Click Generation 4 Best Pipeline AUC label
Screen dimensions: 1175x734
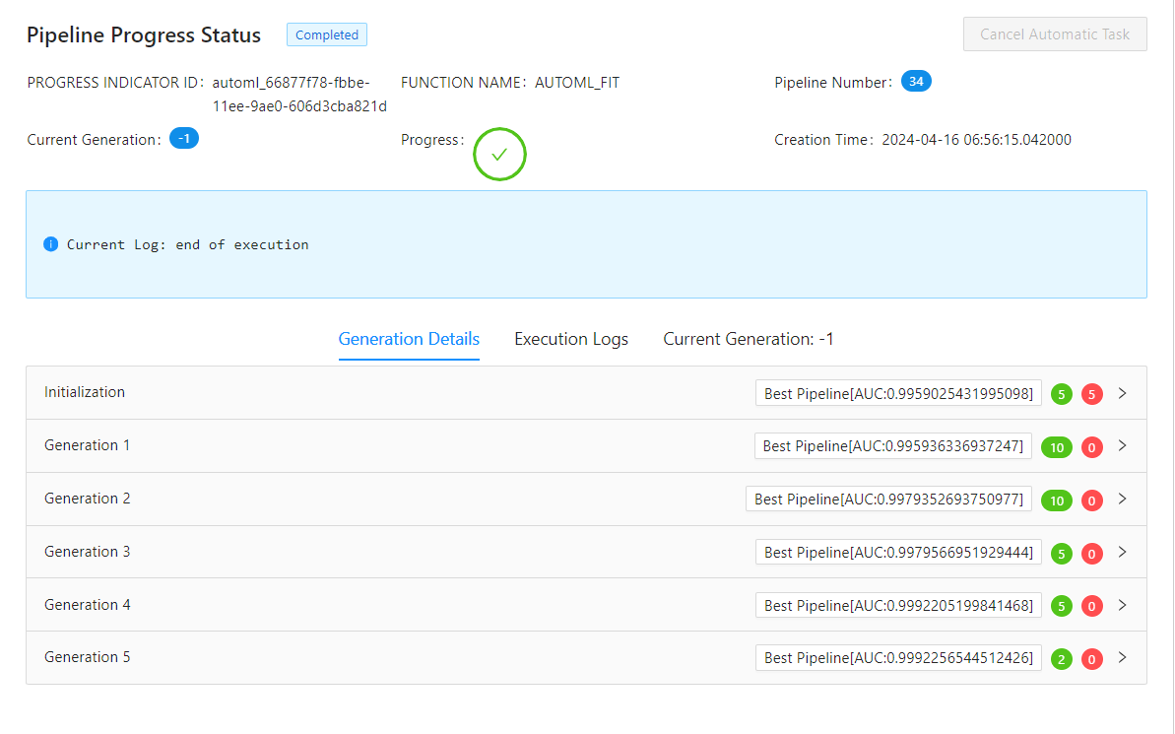[898, 606]
